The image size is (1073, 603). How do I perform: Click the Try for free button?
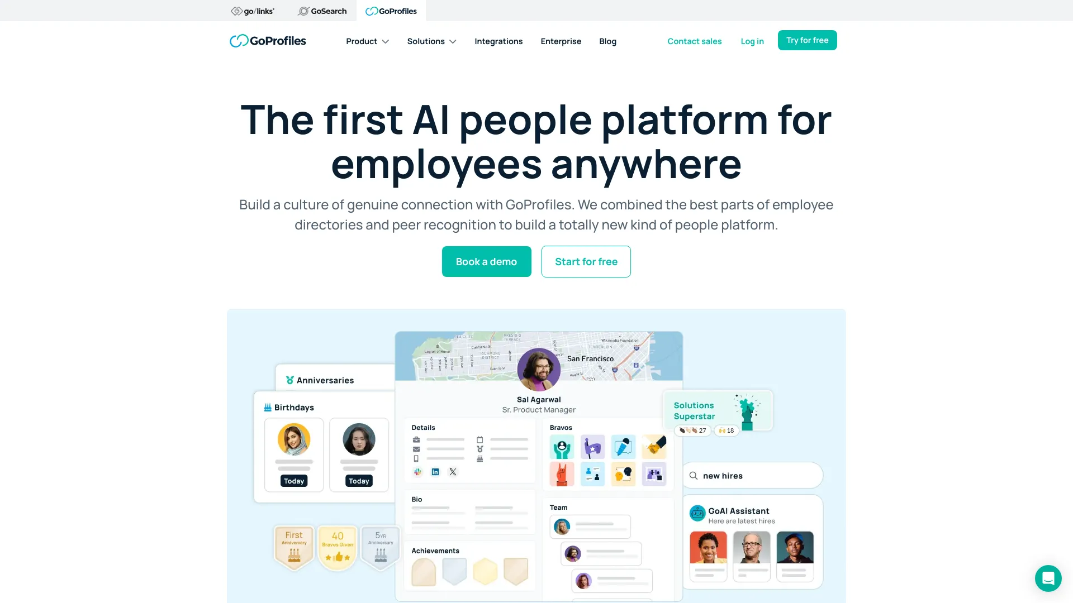[x=807, y=40]
